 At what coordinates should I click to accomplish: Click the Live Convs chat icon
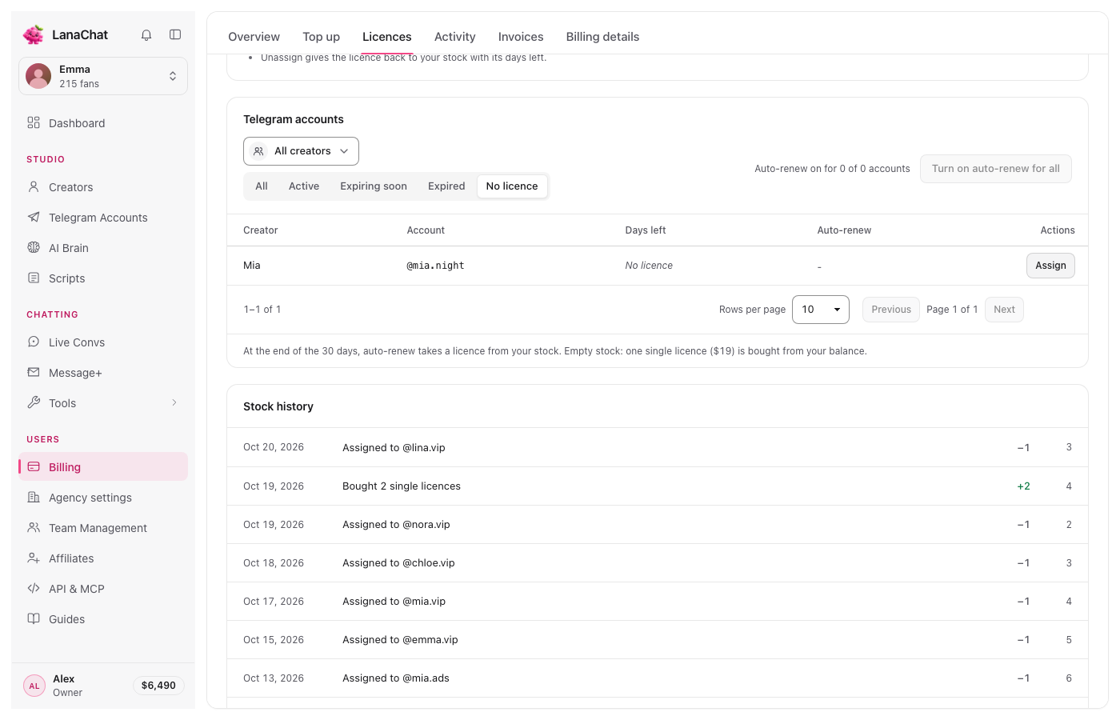[x=34, y=342]
